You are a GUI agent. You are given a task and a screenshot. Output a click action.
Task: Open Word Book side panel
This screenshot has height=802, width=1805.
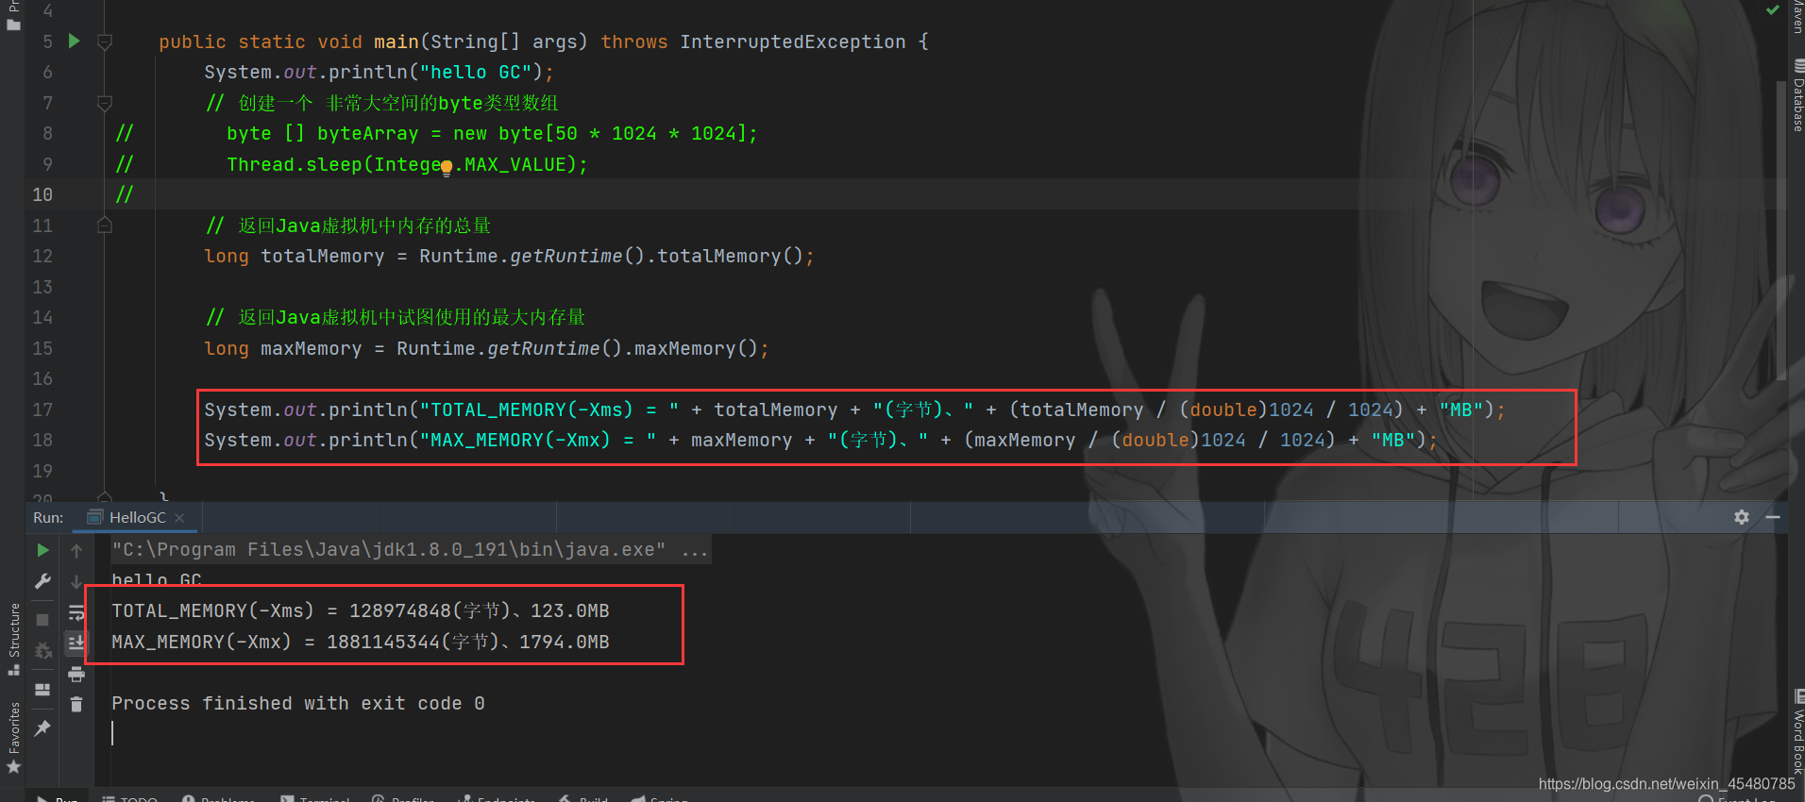(x=1797, y=731)
